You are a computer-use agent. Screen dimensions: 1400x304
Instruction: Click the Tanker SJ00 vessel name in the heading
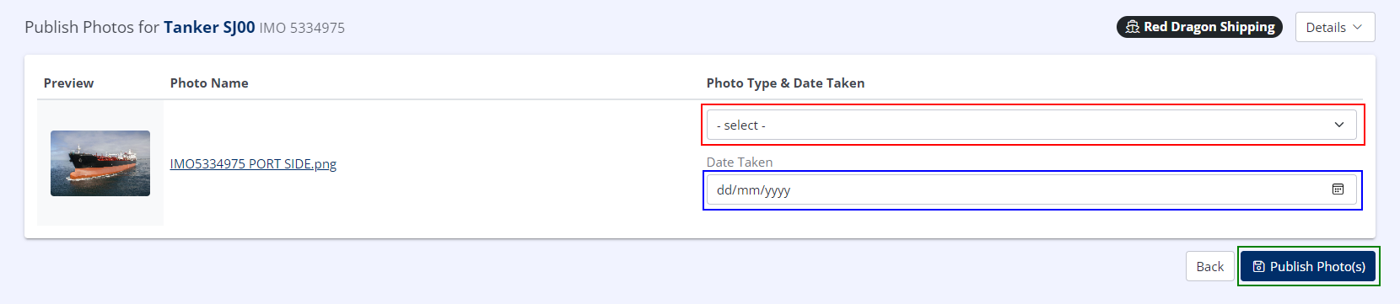point(209,27)
